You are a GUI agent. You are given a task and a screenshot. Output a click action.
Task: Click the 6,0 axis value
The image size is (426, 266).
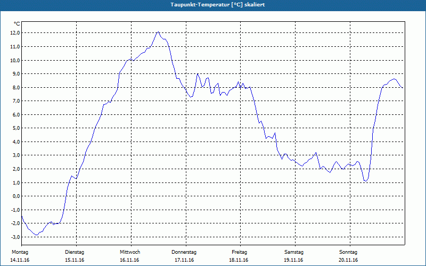(16, 114)
